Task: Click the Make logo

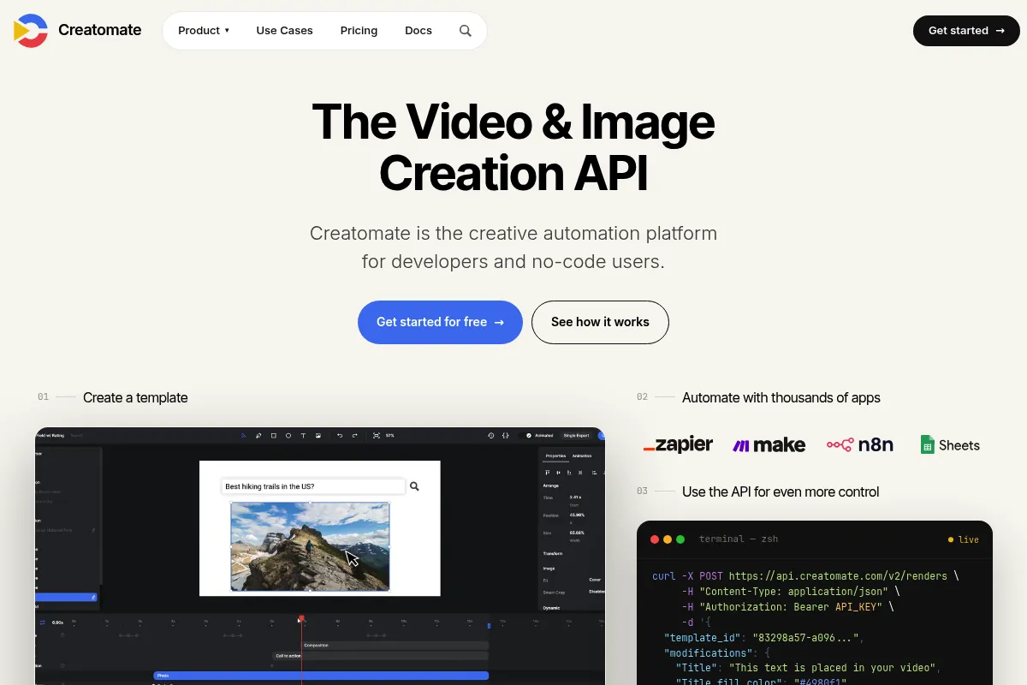Action: click(x=769, y=445)
